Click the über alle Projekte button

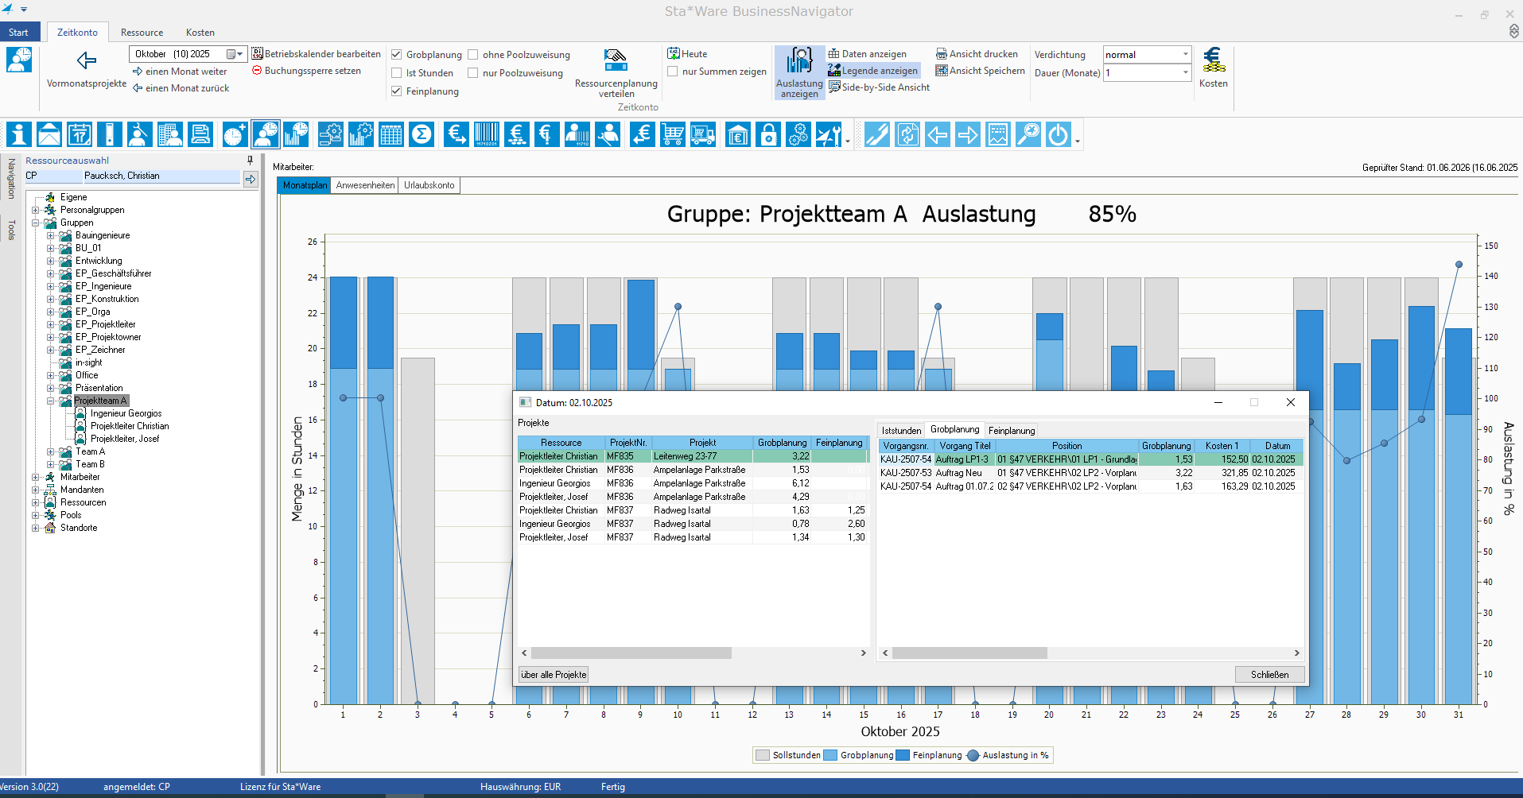click(x=554, y=675)
